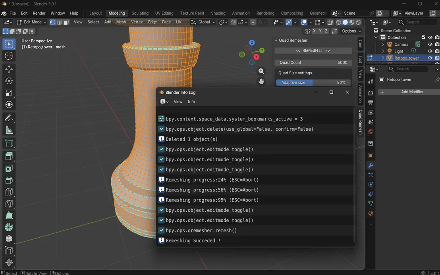Activate the Rotate tool
This screenshot has height=275, width=440.
pyautogui.click(x=9, y=81)
